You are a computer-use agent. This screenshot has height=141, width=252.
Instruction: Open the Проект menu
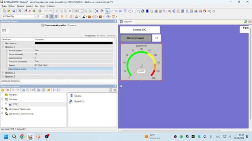pos(12,6)
